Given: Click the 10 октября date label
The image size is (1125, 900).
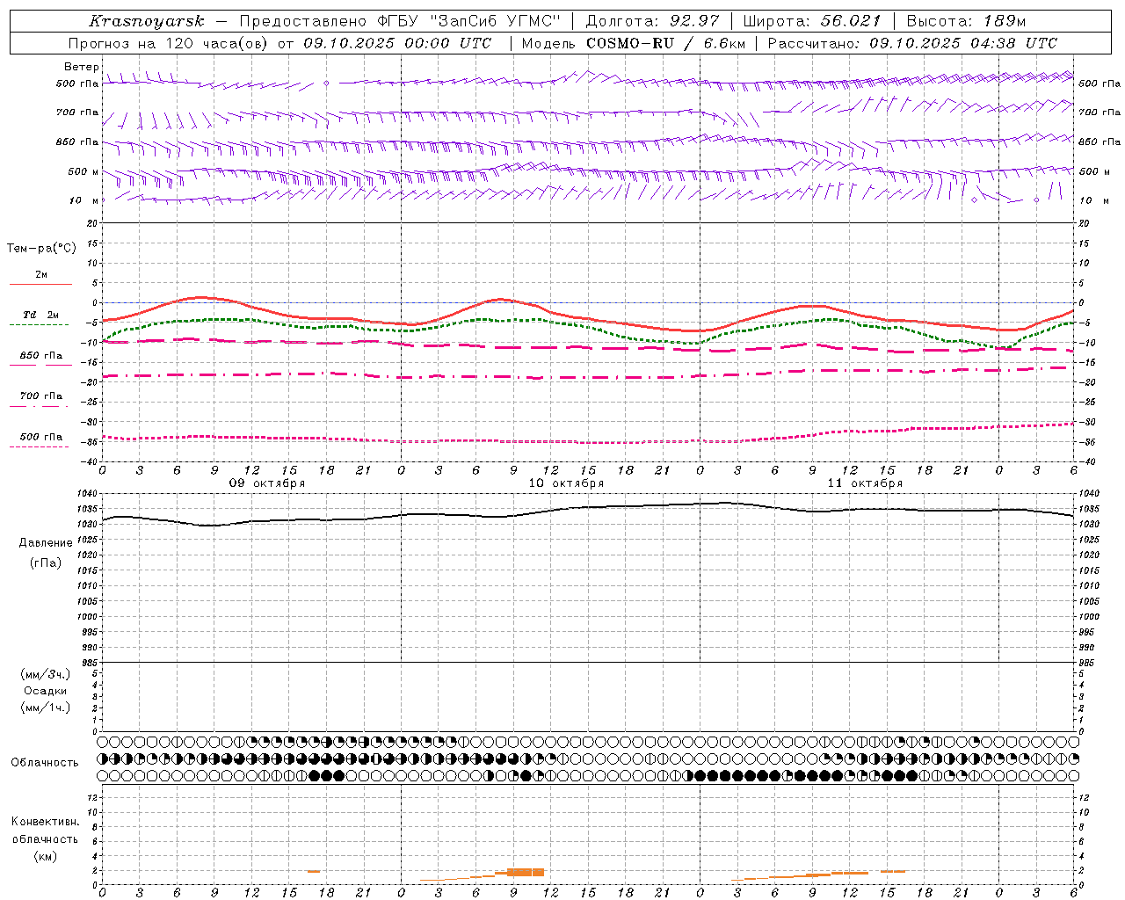Looking at the screenshot, I should coord(566,483).
